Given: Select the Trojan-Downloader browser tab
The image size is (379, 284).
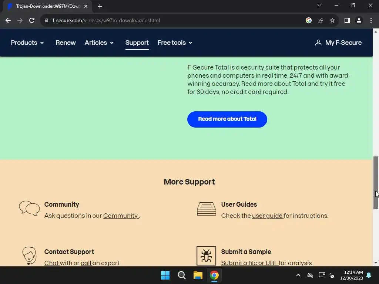Looking at the screenshot, I should (x=47, y=6).
